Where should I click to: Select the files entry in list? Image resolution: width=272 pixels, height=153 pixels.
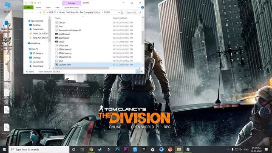pyautogui.click(x=60, y=26)
